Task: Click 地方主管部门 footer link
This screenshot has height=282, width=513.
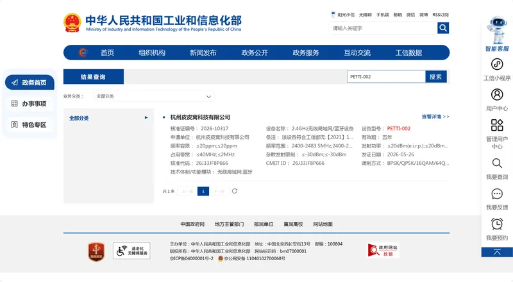Action: point(229,224)
